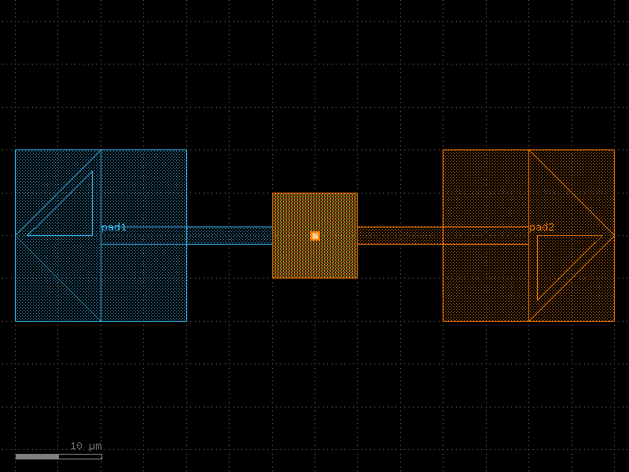Click the top-left corner of blue pad1
The height and width of the screenshot is (472, 629).
click(x=16, y=150)
